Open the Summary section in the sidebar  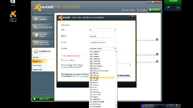43,19
